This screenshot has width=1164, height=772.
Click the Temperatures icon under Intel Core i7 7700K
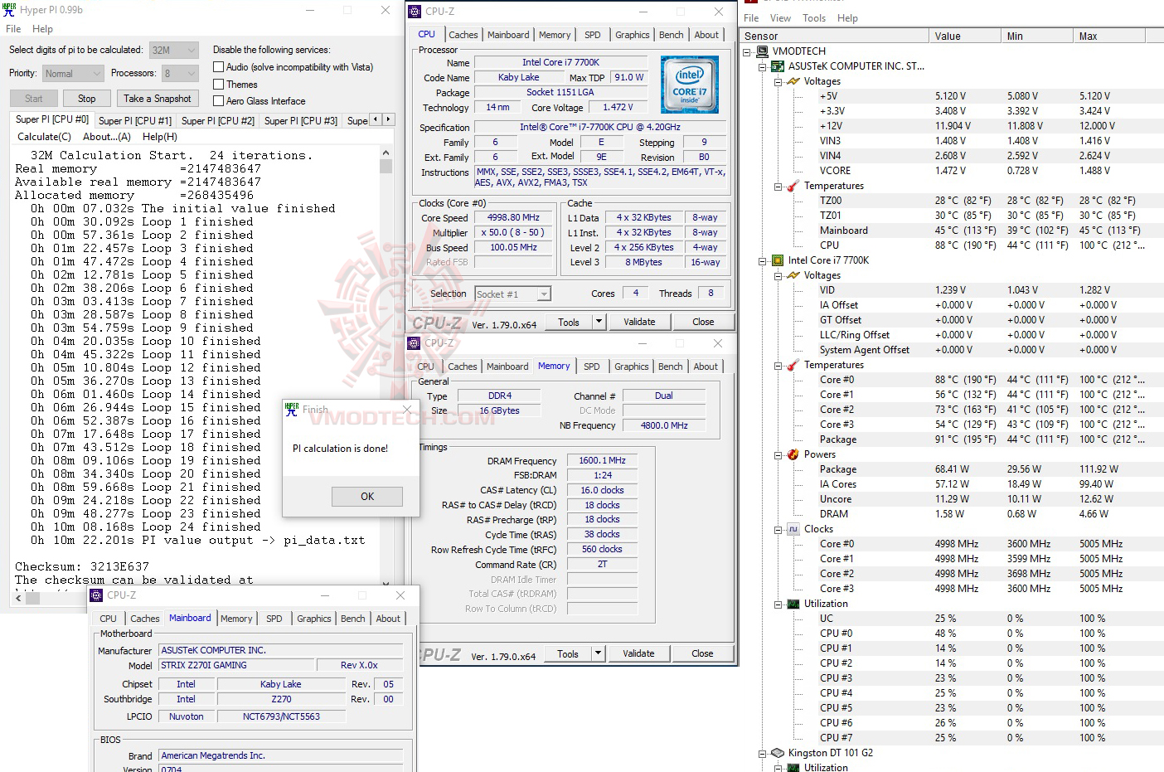coord(793,365)
